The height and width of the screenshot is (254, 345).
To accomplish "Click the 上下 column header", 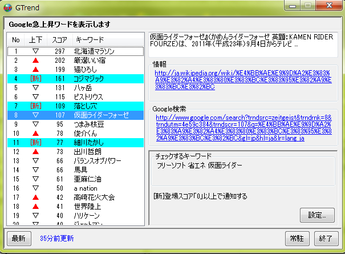I will (x=35, y=40).
